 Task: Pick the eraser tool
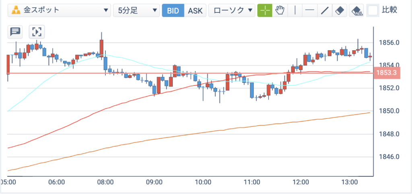(340, 10)
